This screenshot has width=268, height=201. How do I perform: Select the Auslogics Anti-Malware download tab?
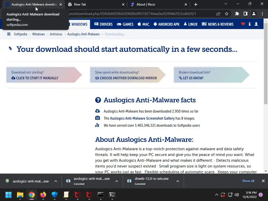[33, 4]
